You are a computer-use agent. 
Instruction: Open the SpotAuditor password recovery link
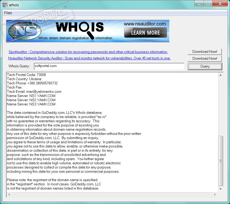(x=88, y=52)
